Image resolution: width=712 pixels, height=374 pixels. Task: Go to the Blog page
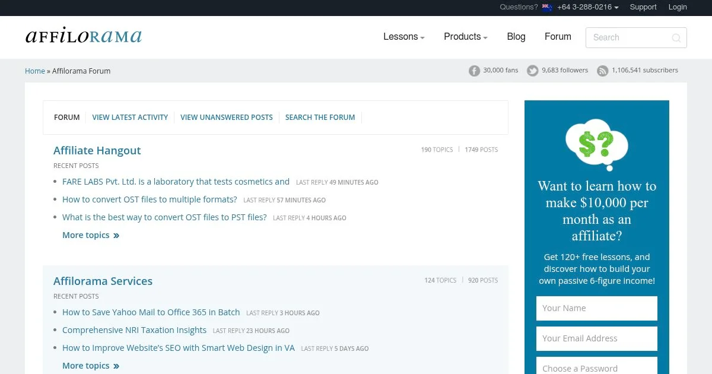pyautogui.click(x=516, y=37)
